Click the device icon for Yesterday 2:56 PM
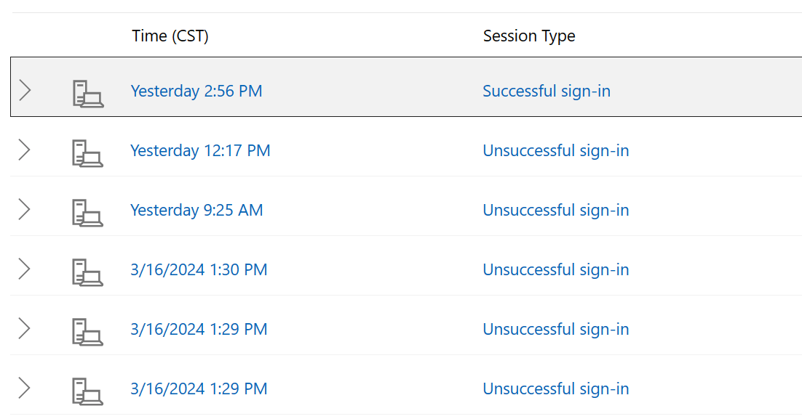802x419 pixels. tap(88, 94)
